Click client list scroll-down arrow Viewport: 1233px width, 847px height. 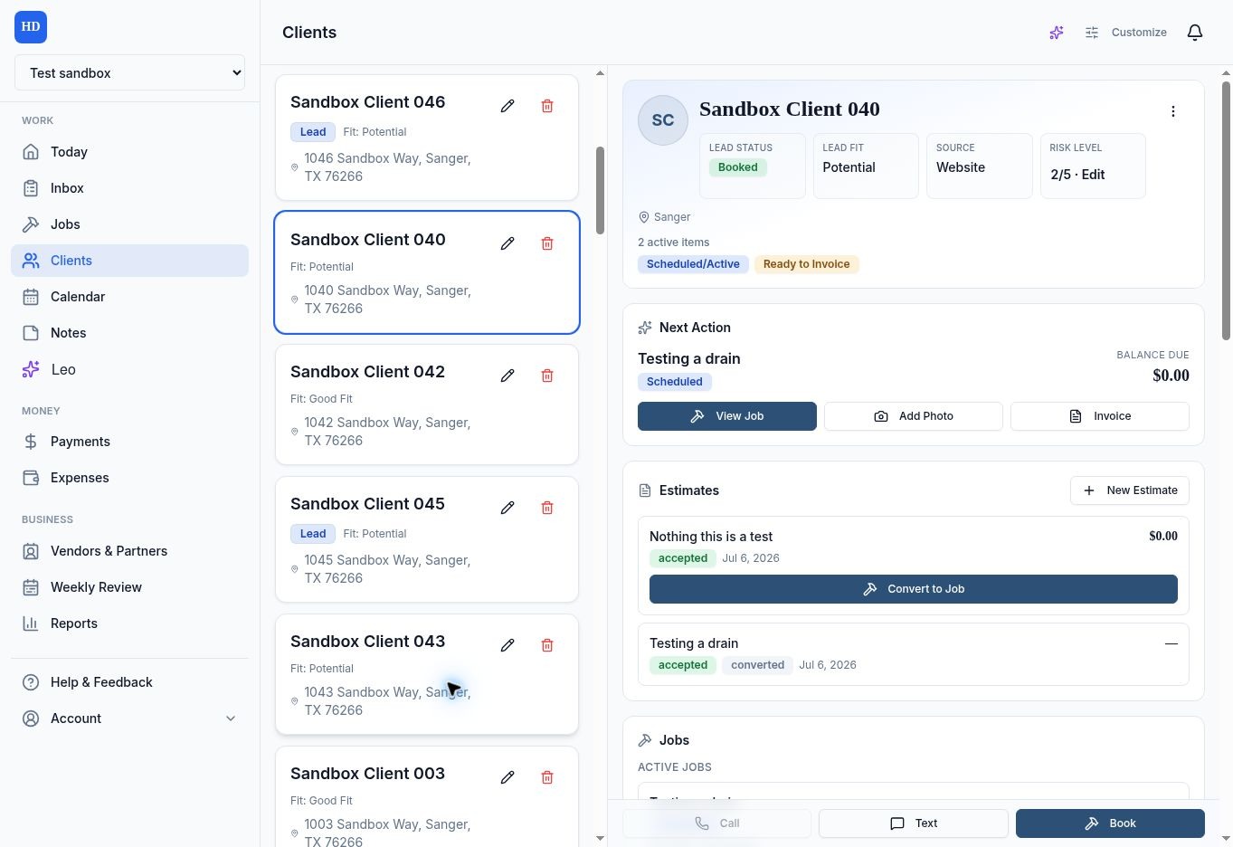tap(600, 838)
